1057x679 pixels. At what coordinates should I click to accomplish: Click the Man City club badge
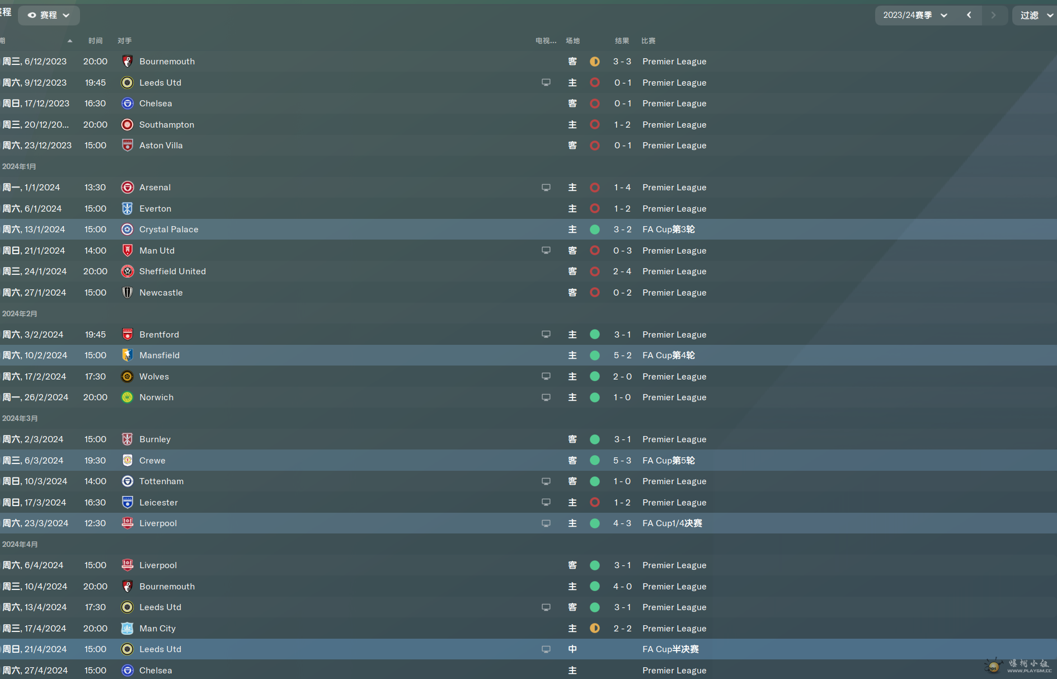pyautogui.click(x=127, y=628)
